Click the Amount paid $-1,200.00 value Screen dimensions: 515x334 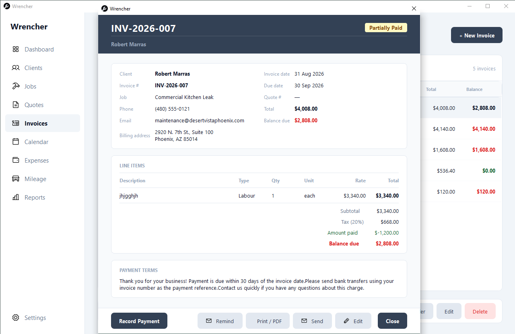[387, 233]
